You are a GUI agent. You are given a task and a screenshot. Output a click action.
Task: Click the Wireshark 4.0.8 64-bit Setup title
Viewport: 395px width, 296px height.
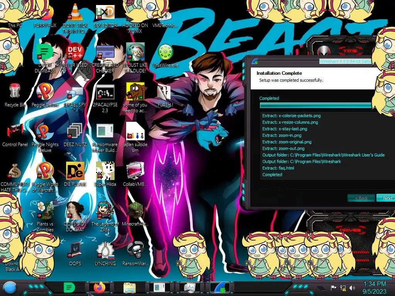(346, 61)
